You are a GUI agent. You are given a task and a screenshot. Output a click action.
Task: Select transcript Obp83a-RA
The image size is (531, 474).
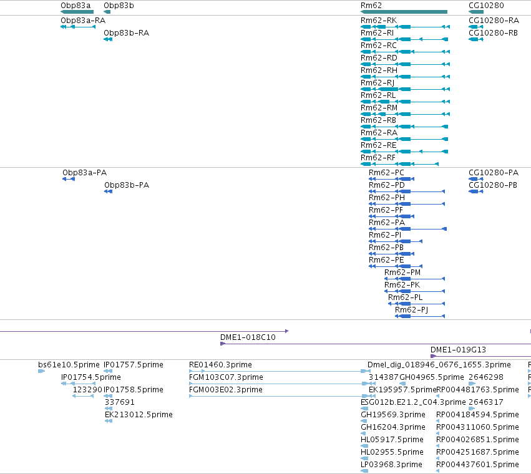click(x=78, y=27)
